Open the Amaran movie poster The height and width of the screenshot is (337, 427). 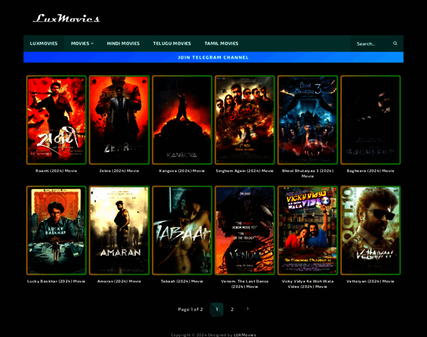pos(119,230)
